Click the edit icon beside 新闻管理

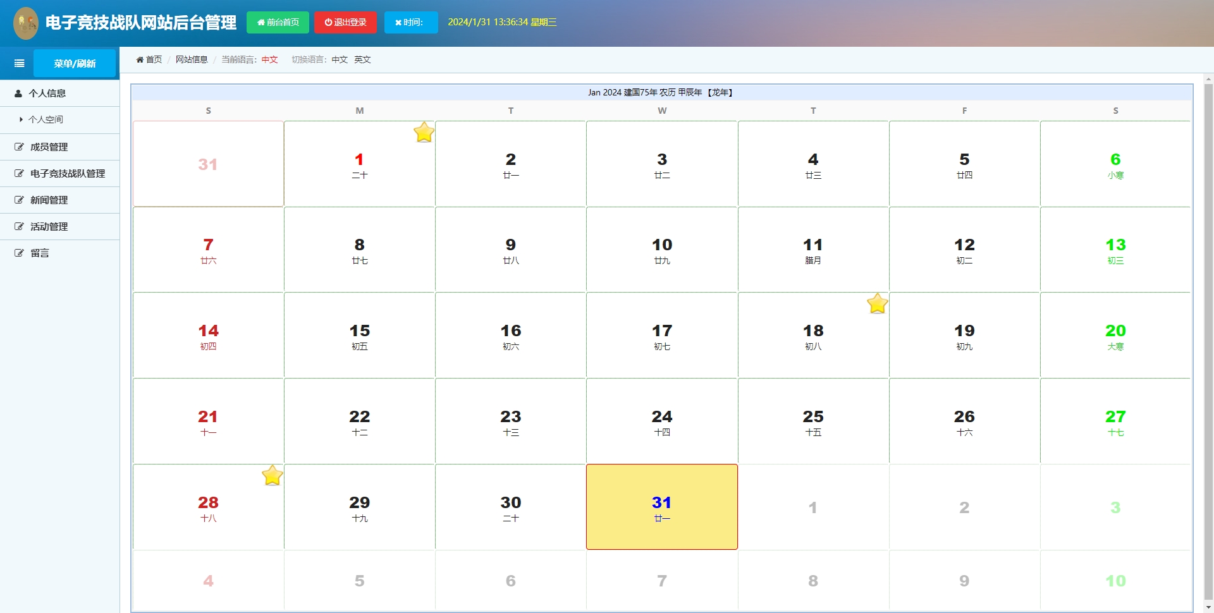(19, 200)
